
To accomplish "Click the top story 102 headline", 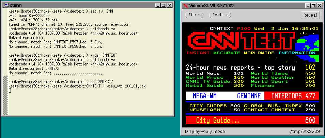I will (251, 67).
